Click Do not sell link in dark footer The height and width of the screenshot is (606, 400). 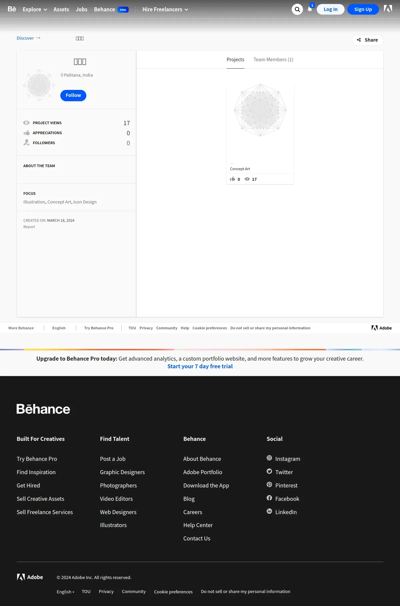tap(246, 591)
